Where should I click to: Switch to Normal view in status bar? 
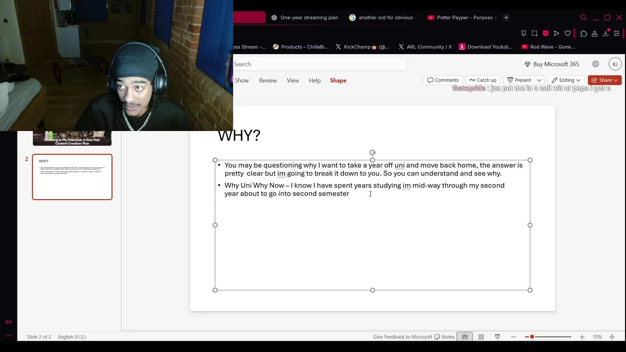[465, 337]
